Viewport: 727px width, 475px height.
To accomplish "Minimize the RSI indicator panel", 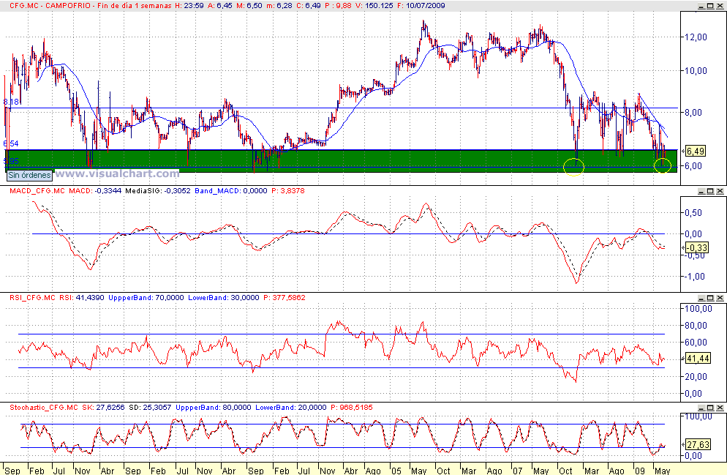I will [701, 298].
